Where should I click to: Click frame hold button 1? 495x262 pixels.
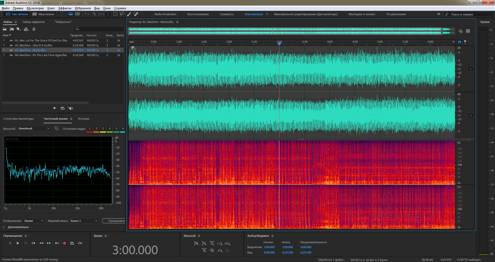click(x=89, y=128)
